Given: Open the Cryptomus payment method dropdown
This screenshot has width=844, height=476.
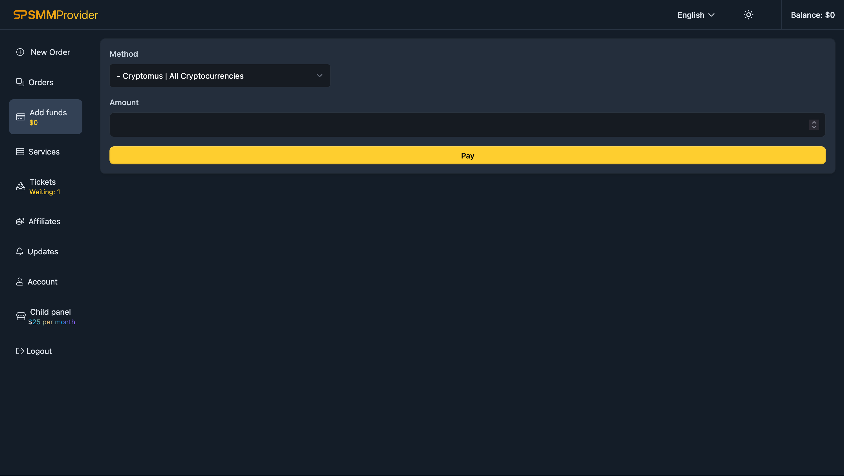Looking at the screenshot, I should coord(219,76).
